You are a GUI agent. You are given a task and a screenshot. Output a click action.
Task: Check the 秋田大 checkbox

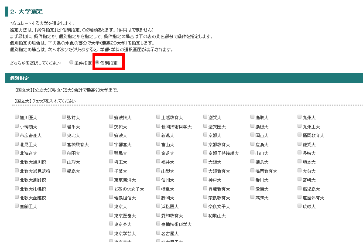click(64, 153)
